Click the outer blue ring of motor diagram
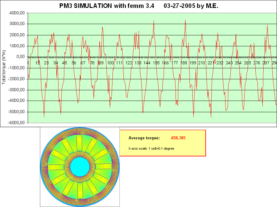The image size is (277, 207). point(80,128)
